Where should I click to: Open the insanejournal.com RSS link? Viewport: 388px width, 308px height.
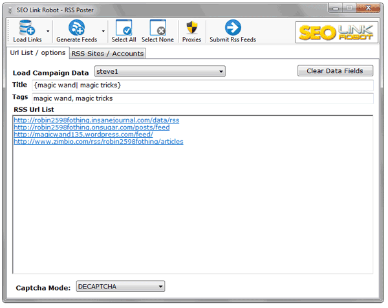pyautogui.click(x=96, y=120)
